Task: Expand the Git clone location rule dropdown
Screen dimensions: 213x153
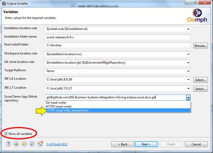Action: tap(188, 63)
